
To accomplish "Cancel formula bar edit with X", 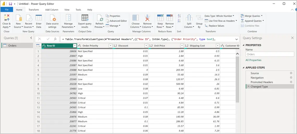I will [x=40, y=39].
